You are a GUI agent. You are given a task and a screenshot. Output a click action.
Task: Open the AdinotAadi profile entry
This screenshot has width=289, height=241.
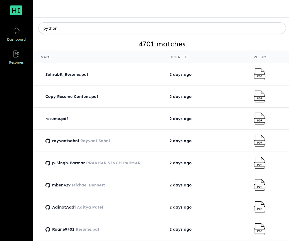pos(64,207)
